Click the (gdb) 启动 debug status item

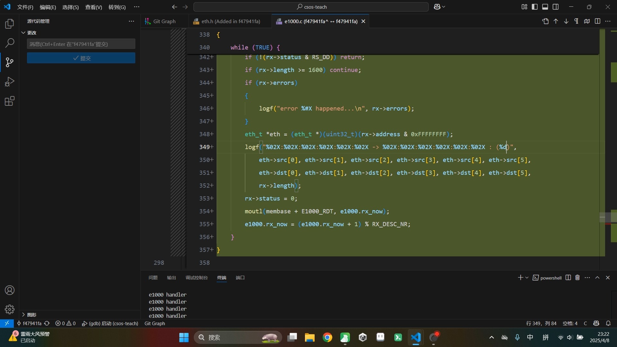110,324
